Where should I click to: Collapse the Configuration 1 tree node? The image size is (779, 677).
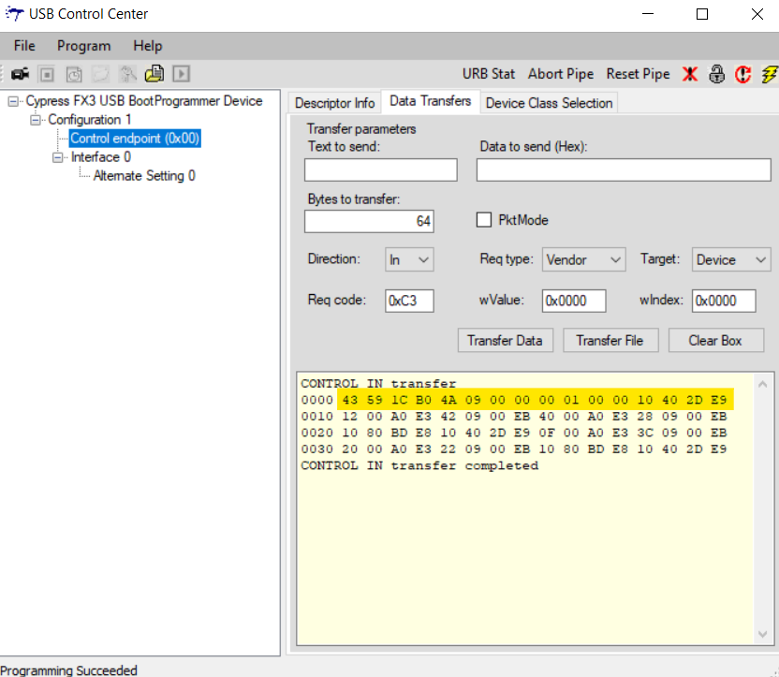(35, 119)
